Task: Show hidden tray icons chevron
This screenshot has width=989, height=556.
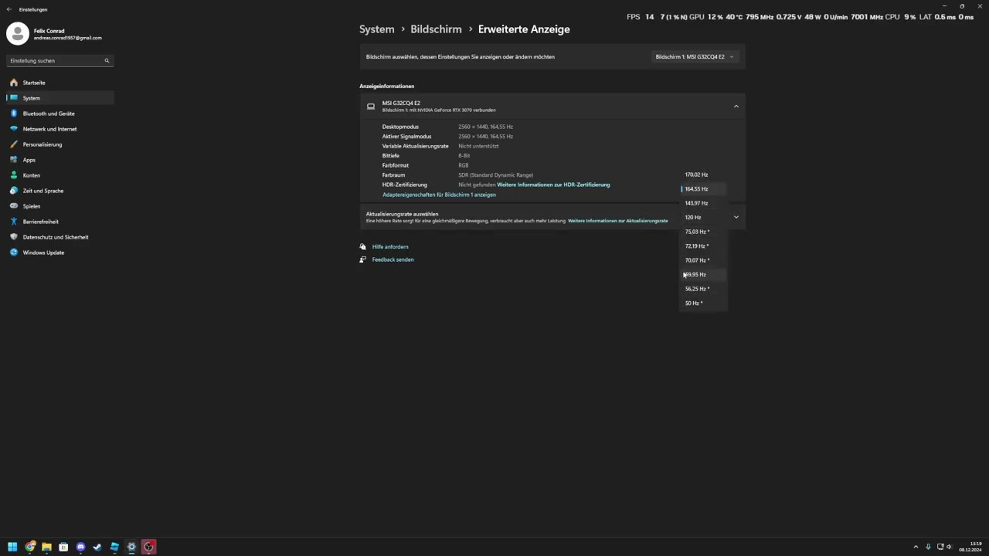Action: coord(916,547)
